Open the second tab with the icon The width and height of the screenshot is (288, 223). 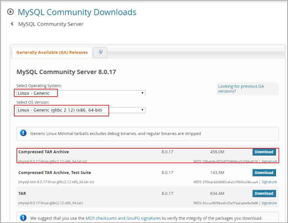click(x=100, y=52)
